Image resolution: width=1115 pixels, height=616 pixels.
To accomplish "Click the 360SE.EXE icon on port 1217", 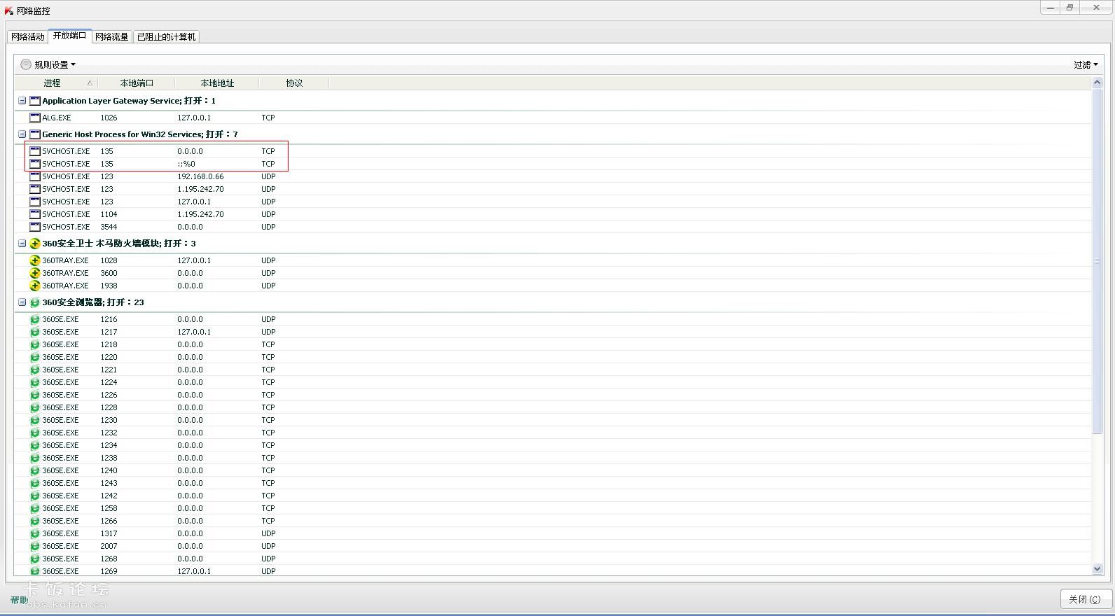I will (x=35, y=332).
